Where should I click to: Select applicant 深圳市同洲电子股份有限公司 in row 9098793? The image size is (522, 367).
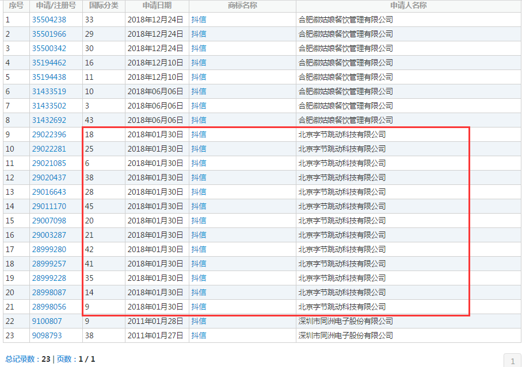tap(345, 335)
